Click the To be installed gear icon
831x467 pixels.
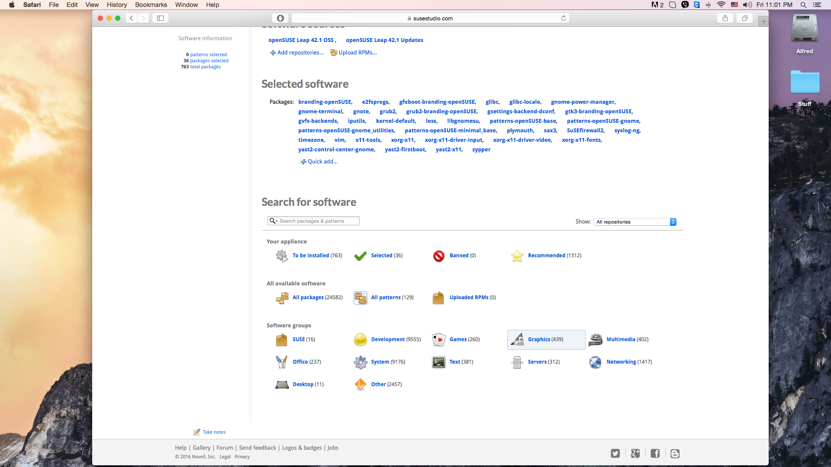(282, 256)
